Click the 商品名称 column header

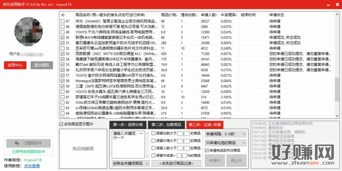(117, 15)
